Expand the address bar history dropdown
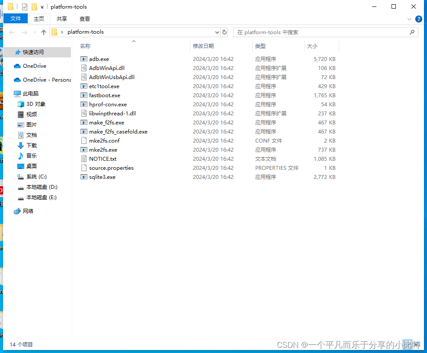This screenshot has height=353, width=427. tap(217, 32)
